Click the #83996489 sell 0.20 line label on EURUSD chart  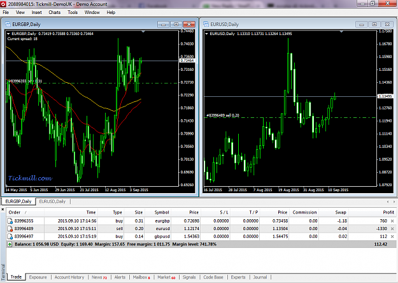tap(223, 115)
